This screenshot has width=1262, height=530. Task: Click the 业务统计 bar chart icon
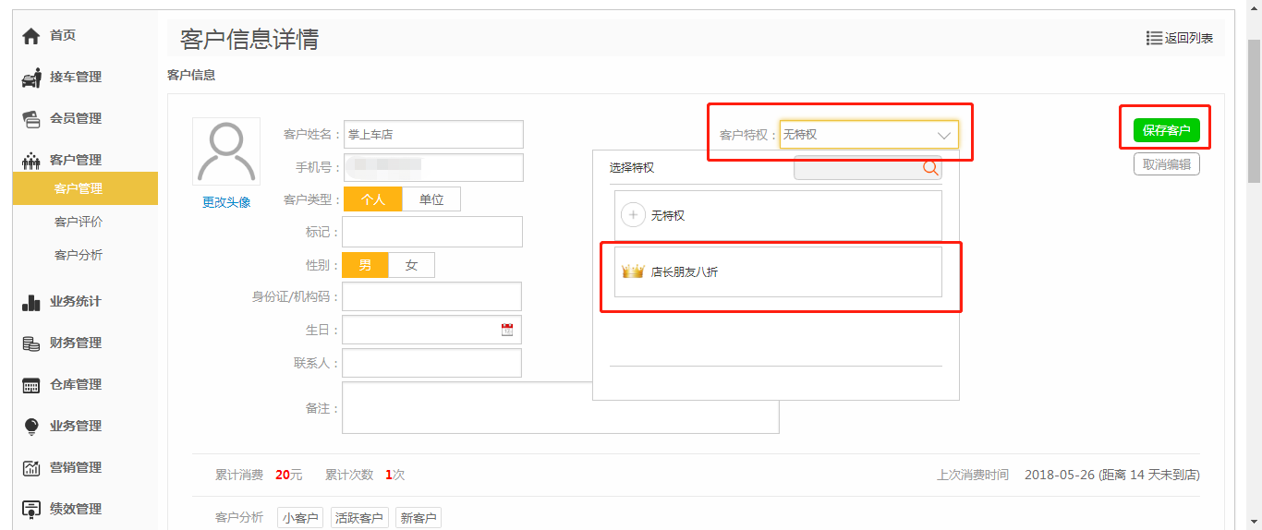point(31,302)
